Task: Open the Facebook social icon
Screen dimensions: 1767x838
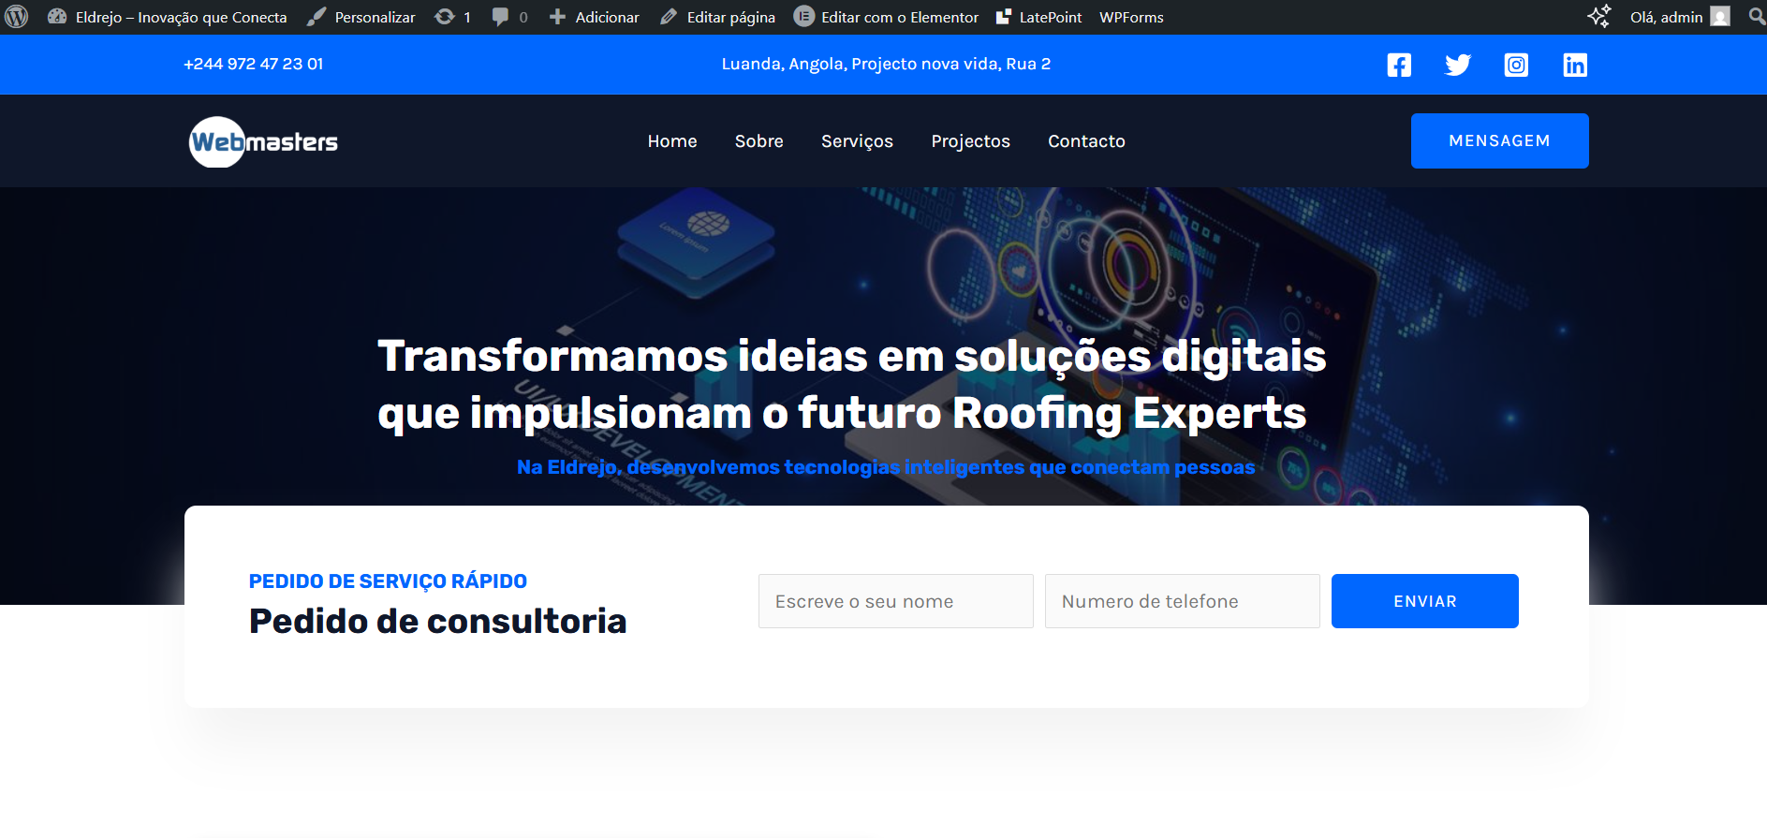Action: [1399, 65]
